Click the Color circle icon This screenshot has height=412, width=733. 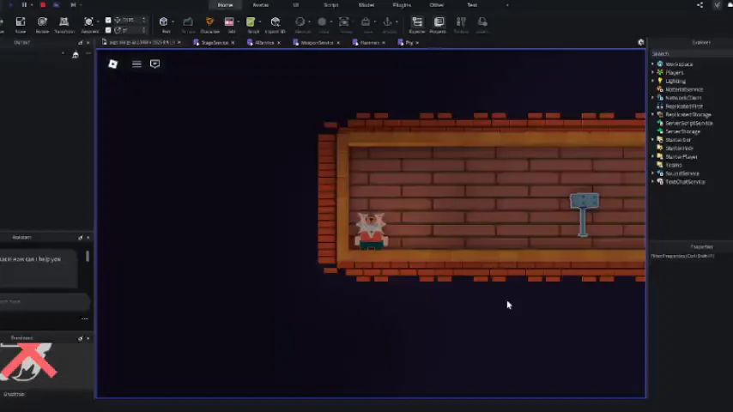point(322,21)
